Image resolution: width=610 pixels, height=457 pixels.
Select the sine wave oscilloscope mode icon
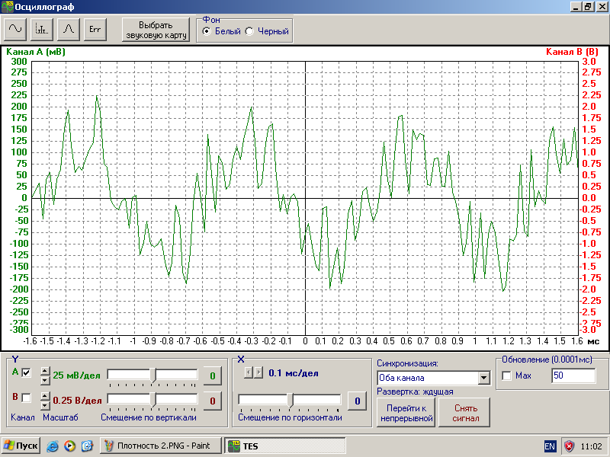point(15,29)
